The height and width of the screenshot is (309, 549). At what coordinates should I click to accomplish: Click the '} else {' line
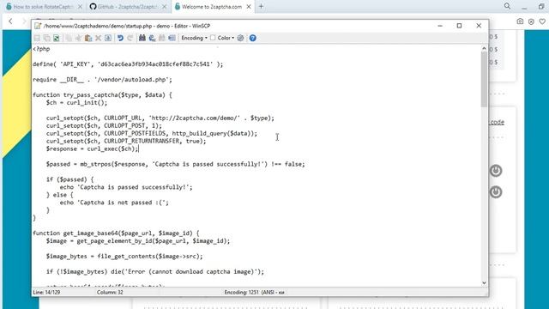[x=60, y=195]
